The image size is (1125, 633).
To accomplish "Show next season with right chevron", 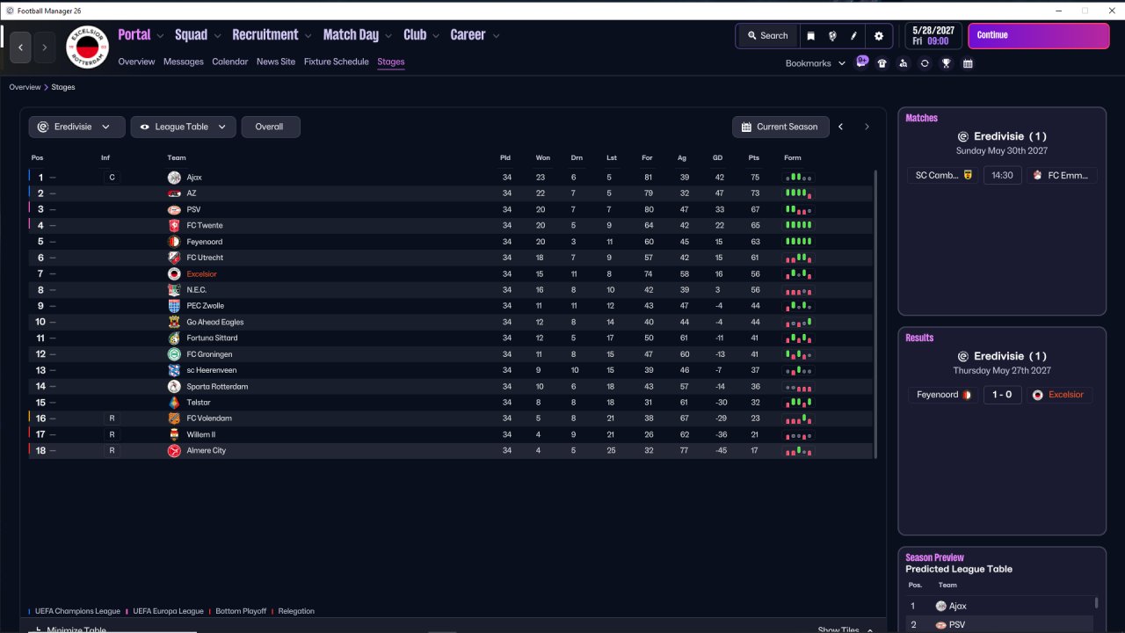I will click(867, 127).
